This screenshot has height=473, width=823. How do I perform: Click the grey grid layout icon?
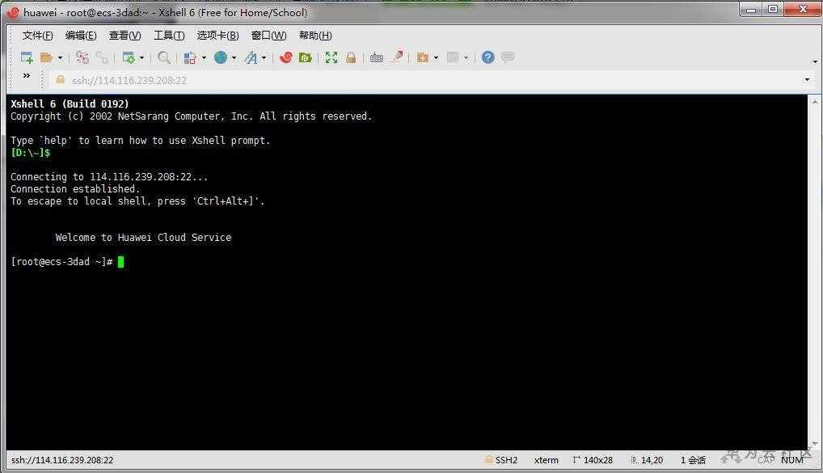pyautogui.click(x=453, y=57)
